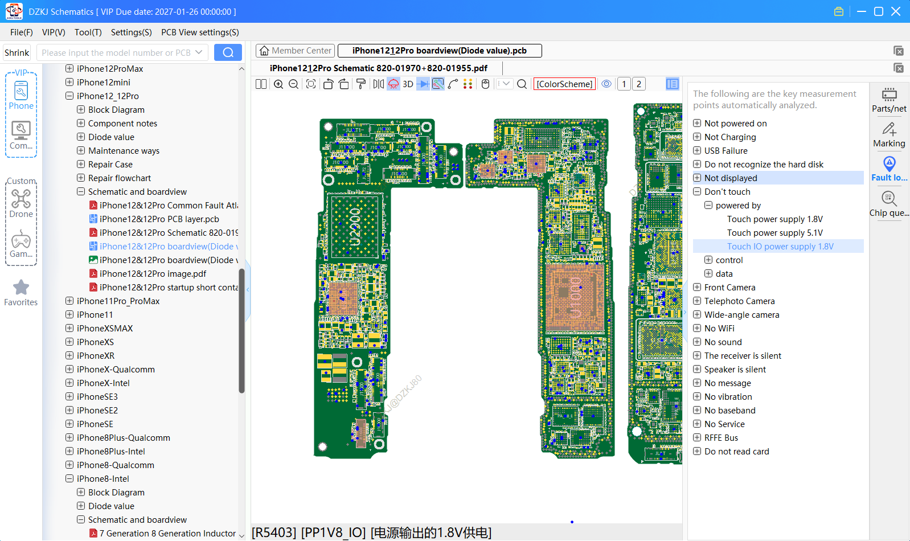Screen dimensions: 910x541
Task: Click the shopping bag icon in title bar
Action: 839,11
